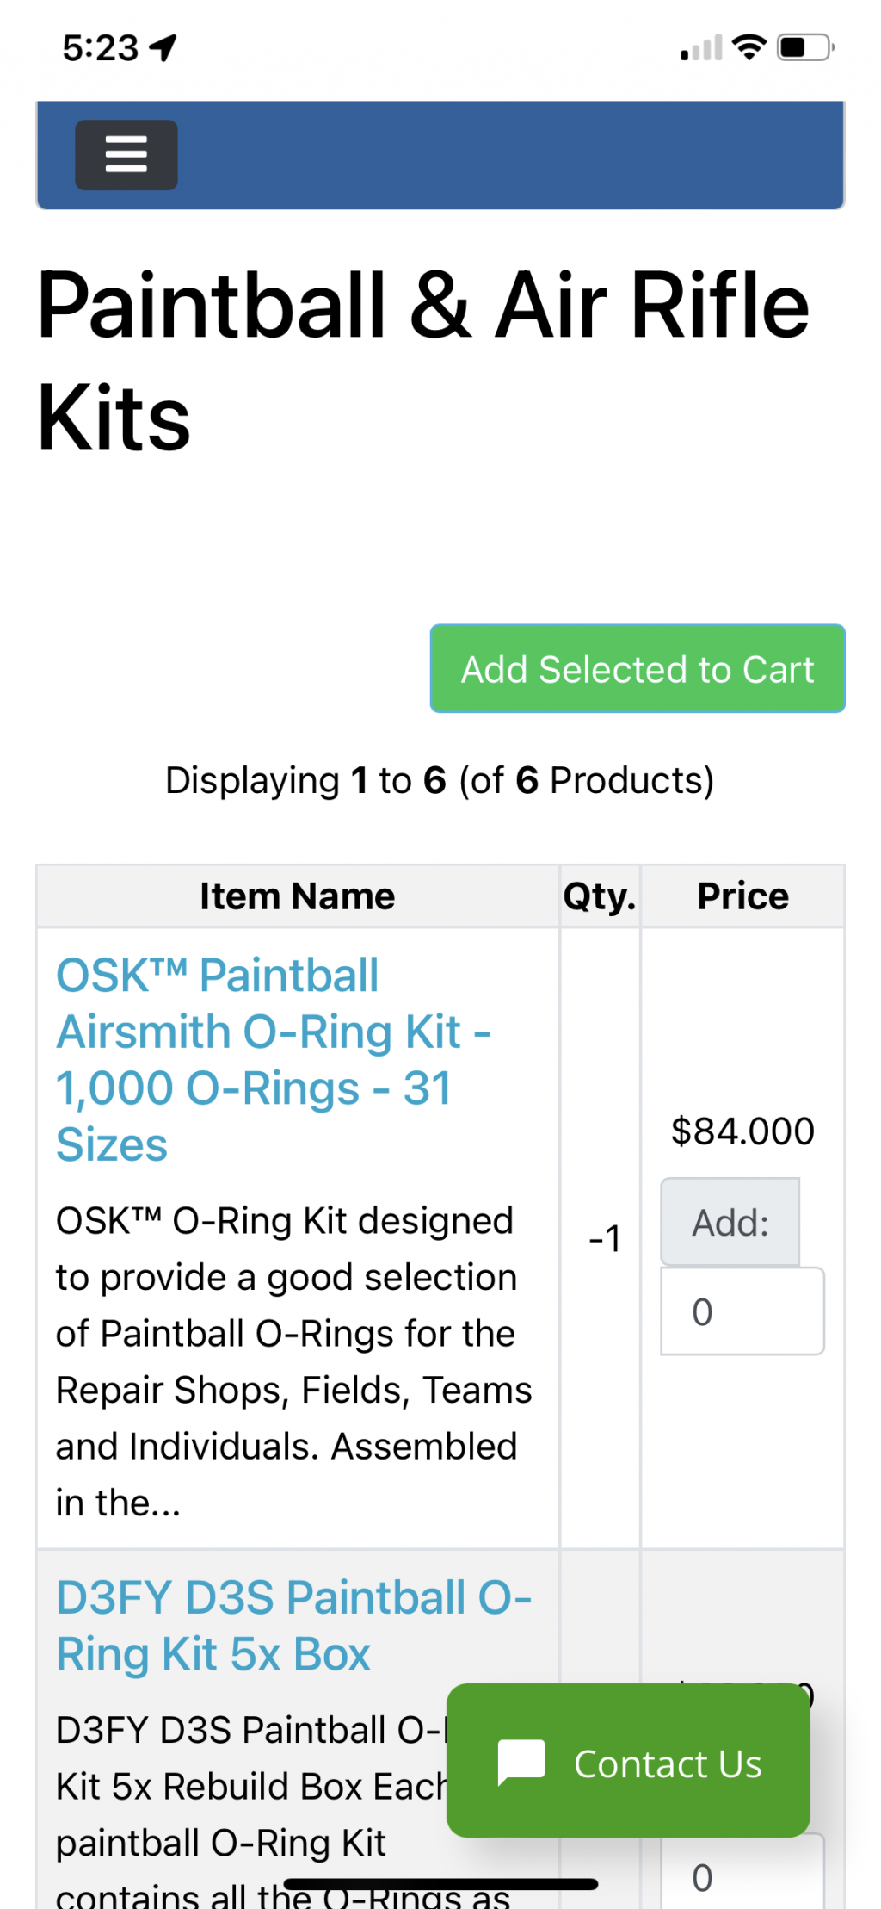Click the Price column header

click(742, 896)
